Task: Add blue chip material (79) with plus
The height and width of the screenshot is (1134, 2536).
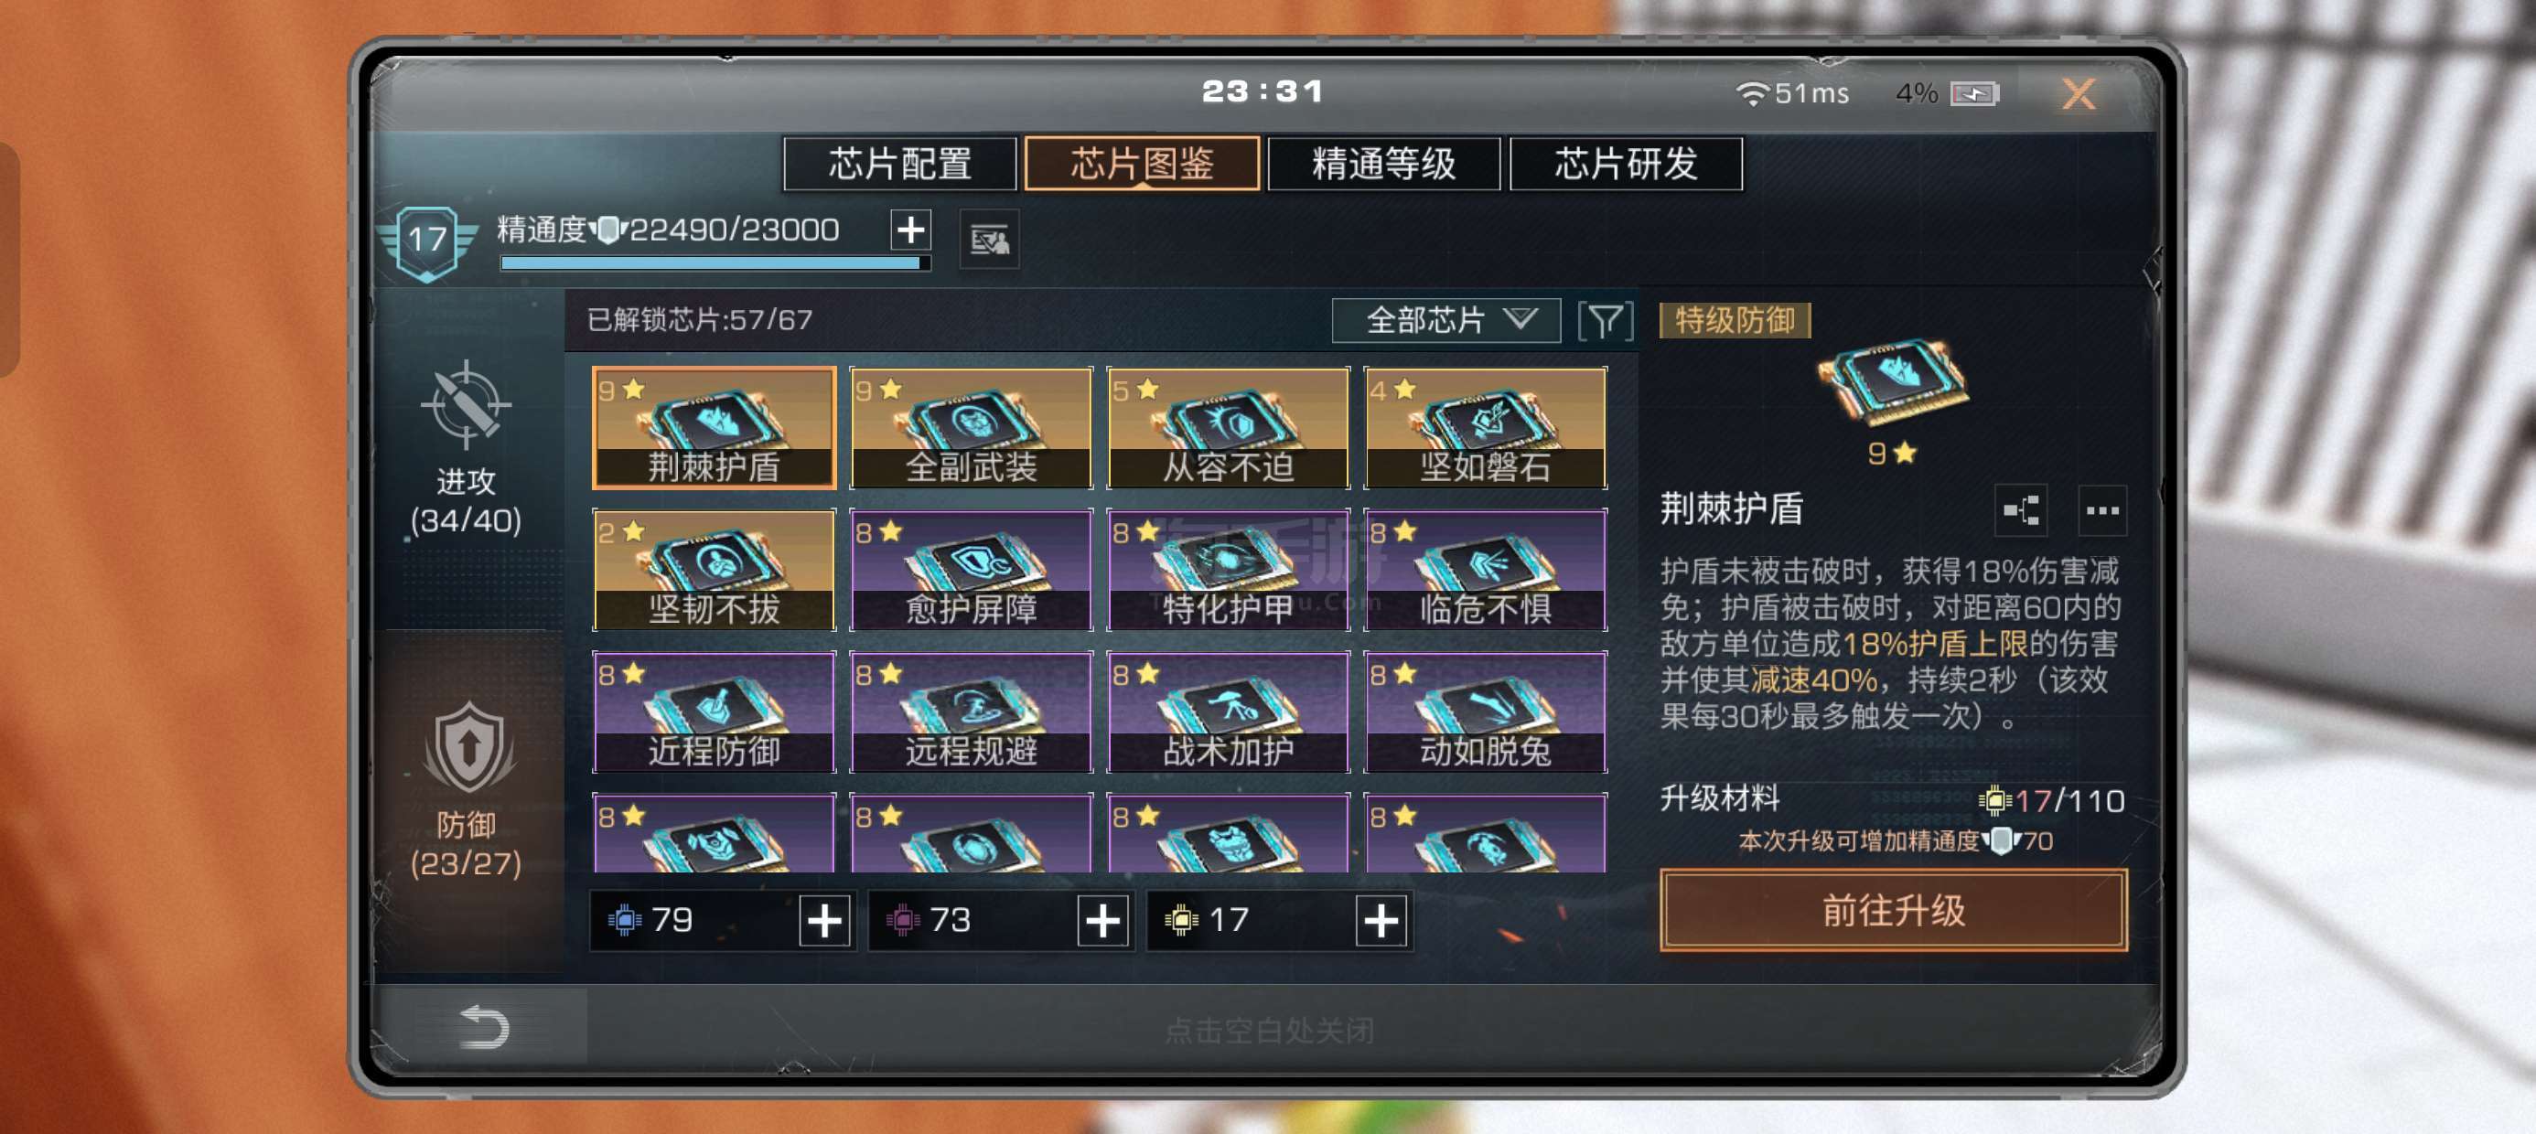Action: pos(824,920)
